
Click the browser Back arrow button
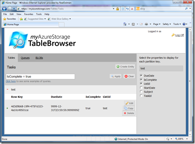tap(5, 9)
